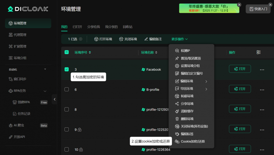Switch to the 回收站 tab

pyautogui.click(x=128, y=27)
